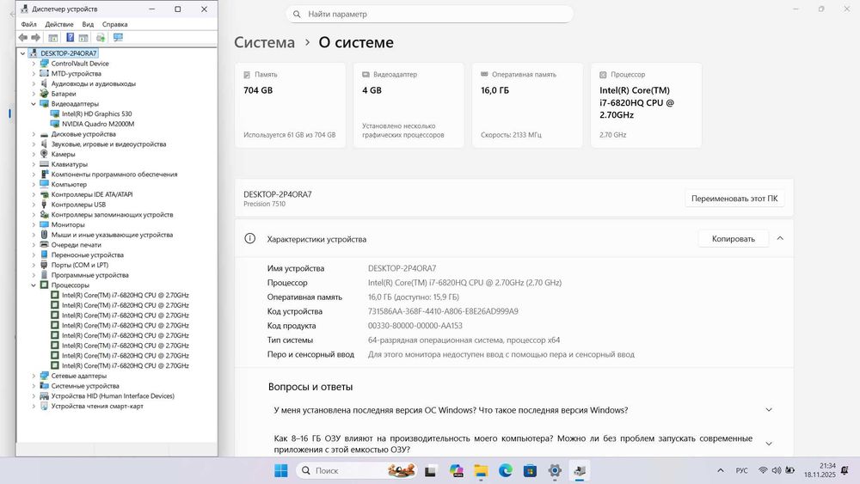Screen dimensions: 860x484
Task: Collapse the Характеристики устройства section chevron
Action: (780, 238)
